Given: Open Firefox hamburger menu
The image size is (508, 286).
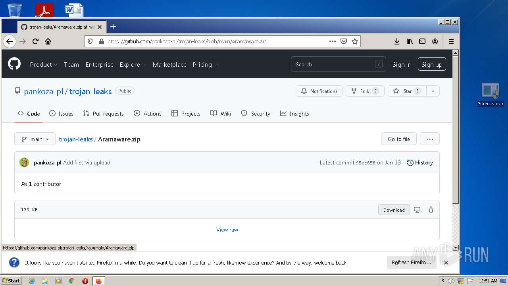Looking at the screenshot, I should (451, 41).
